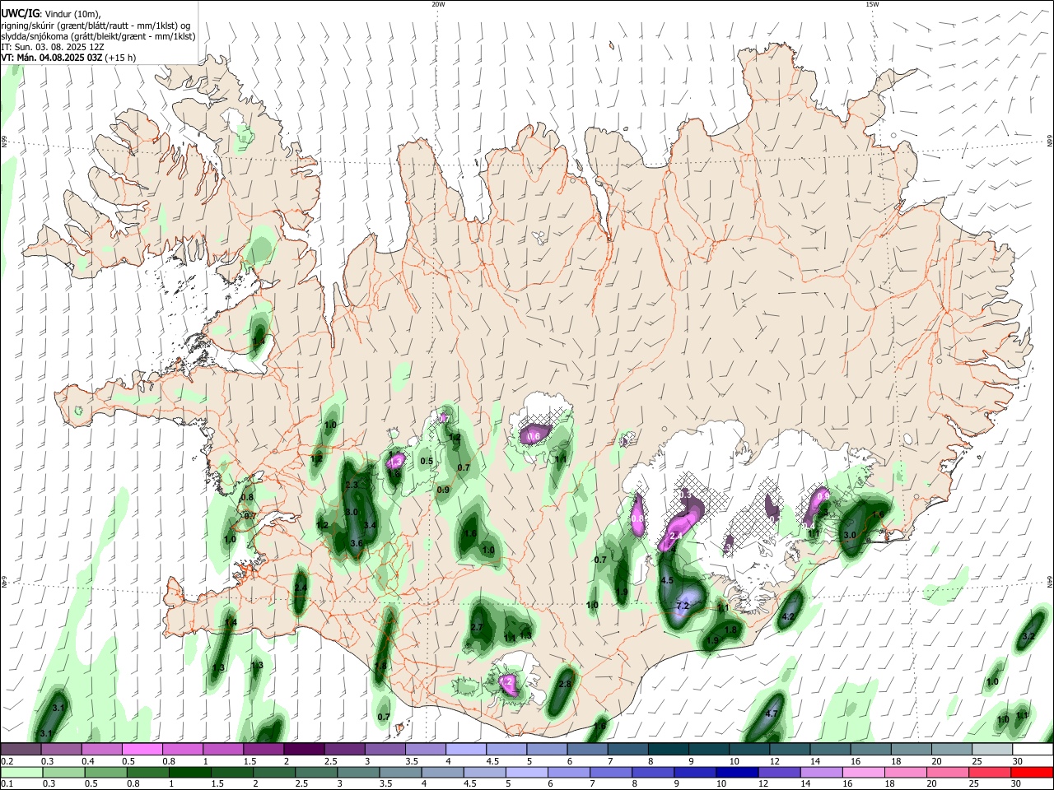Click the "4.7" precipitation value offshore south
1054x790 pixels.
click(772, 713)
